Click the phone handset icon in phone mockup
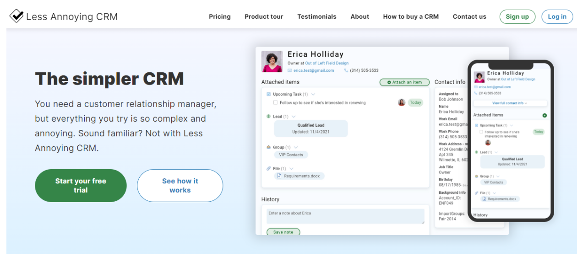Image resolution: width=577 pixels, height=256 pixels. pyautogui.click(x=476, y=93)
